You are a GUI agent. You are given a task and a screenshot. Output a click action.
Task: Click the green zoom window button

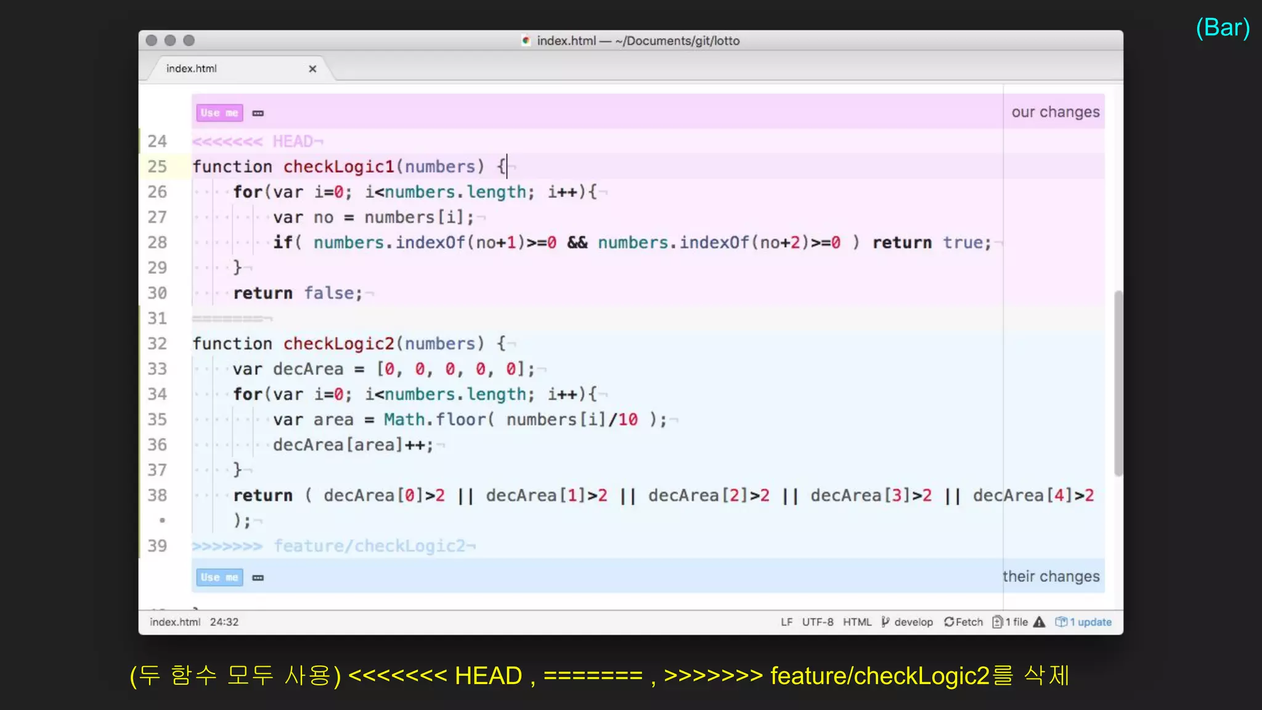point(189,40)
